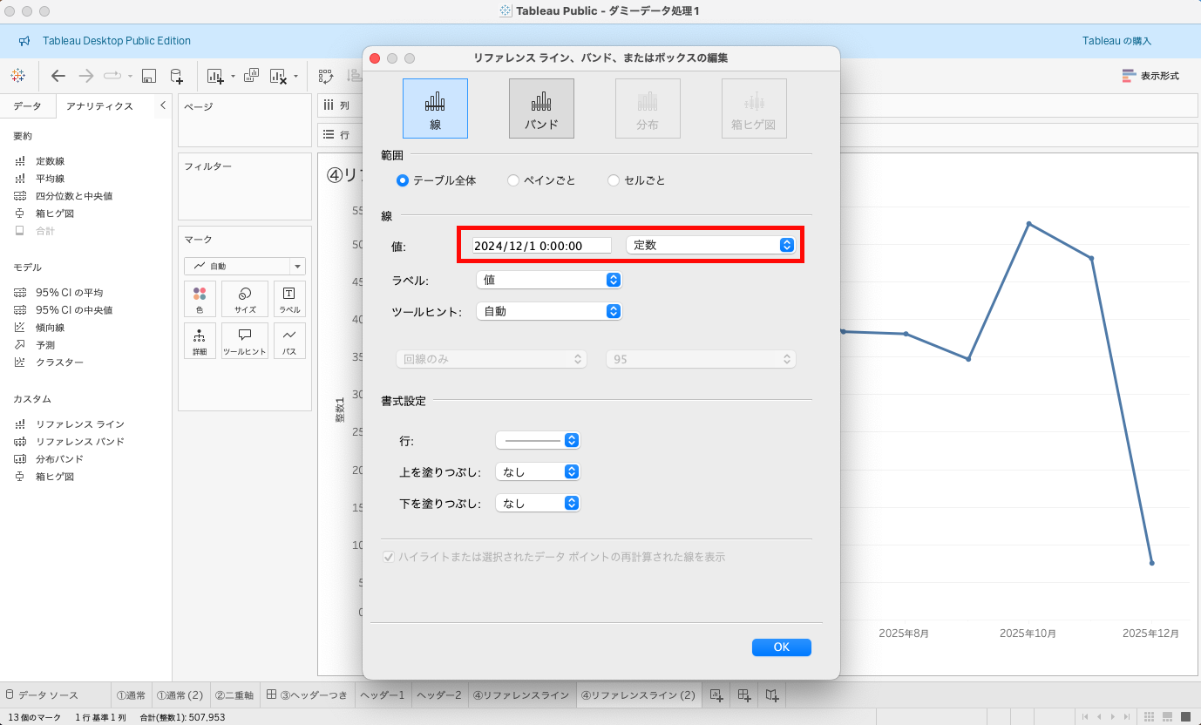Click the back arrow in toolbar
Screen dimensions: 1201x725
click(58, 76)
